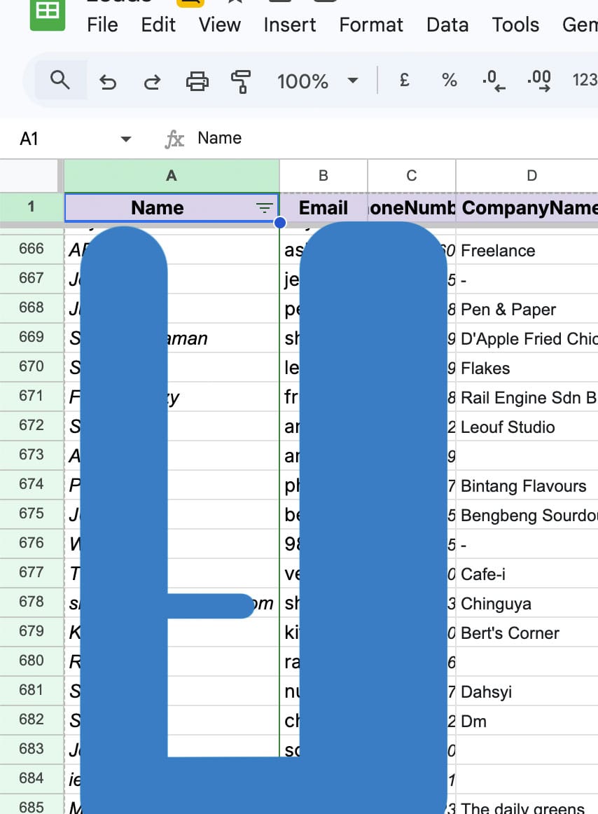Print the spreadsheet
The image size is (598, 814).
(197, 82)
